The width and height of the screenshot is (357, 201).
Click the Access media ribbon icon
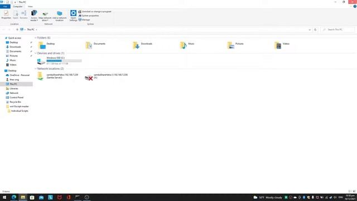tap(34, 16)
